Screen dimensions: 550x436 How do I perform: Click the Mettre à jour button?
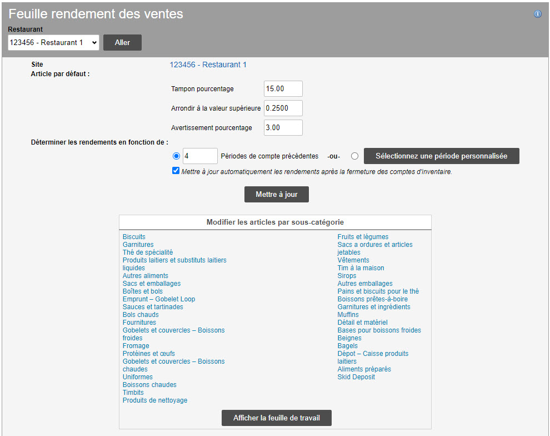pos(277,195)
